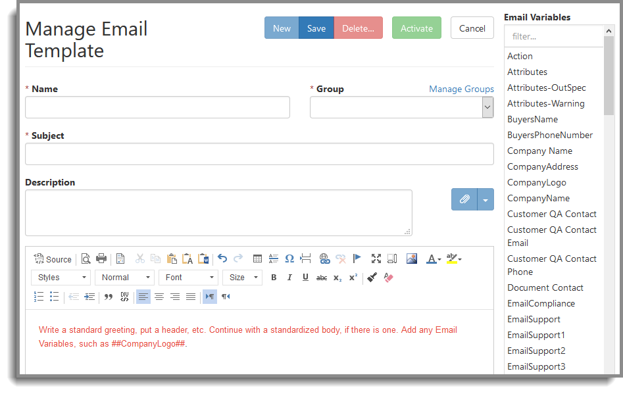Undo the last editor action
Image resolution: width=623 pixels, height=394 pixels.
pos(222,259)
